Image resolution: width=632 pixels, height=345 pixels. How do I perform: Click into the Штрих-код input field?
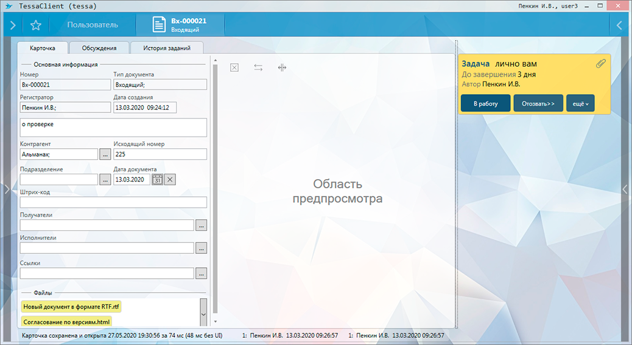tap(113, 202)
